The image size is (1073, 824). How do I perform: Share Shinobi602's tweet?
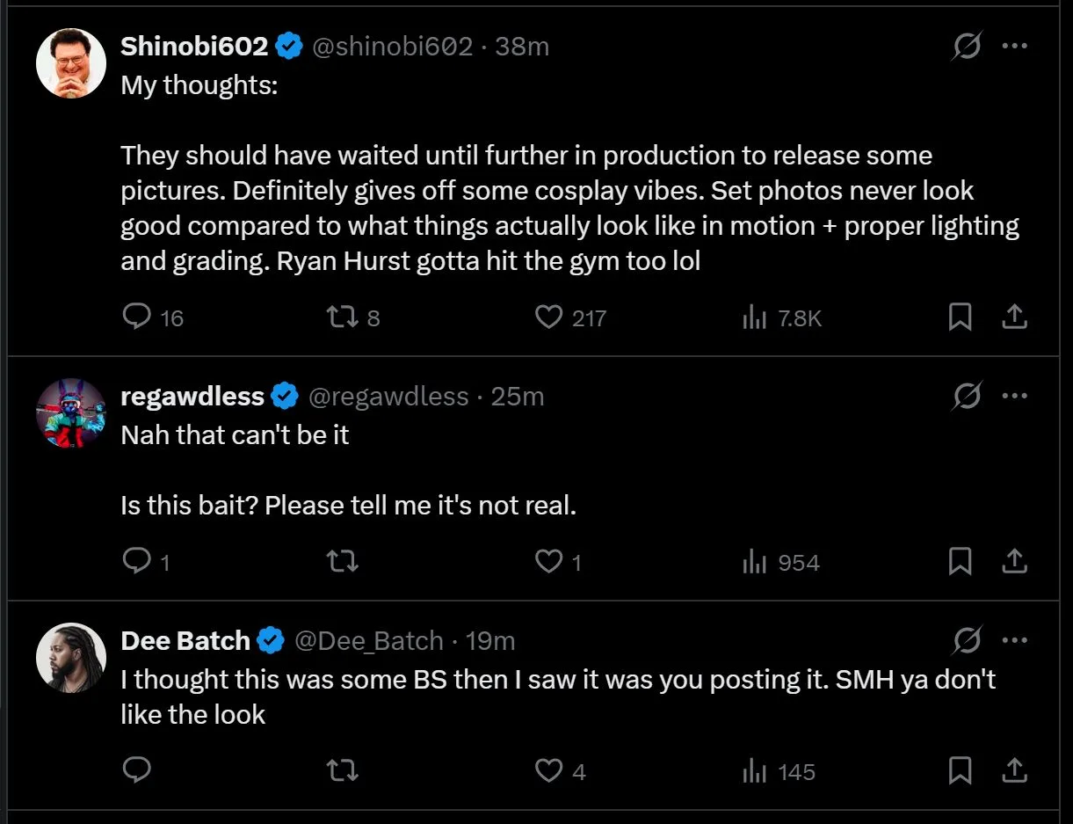pyautogui.click(x=1014, y=317)
